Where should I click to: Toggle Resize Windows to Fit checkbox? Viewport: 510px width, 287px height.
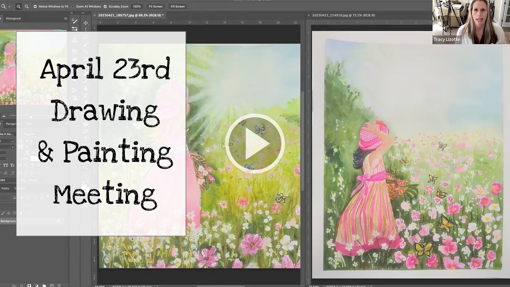35,6
